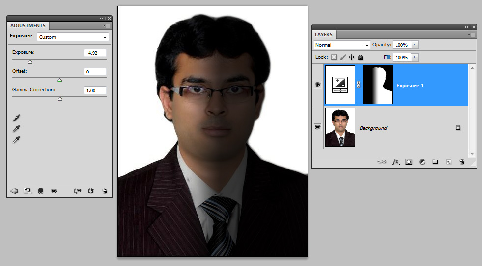Open the Normal blend mode dropdown
This screenshot has height=266, width=482.
coord(342,45)
